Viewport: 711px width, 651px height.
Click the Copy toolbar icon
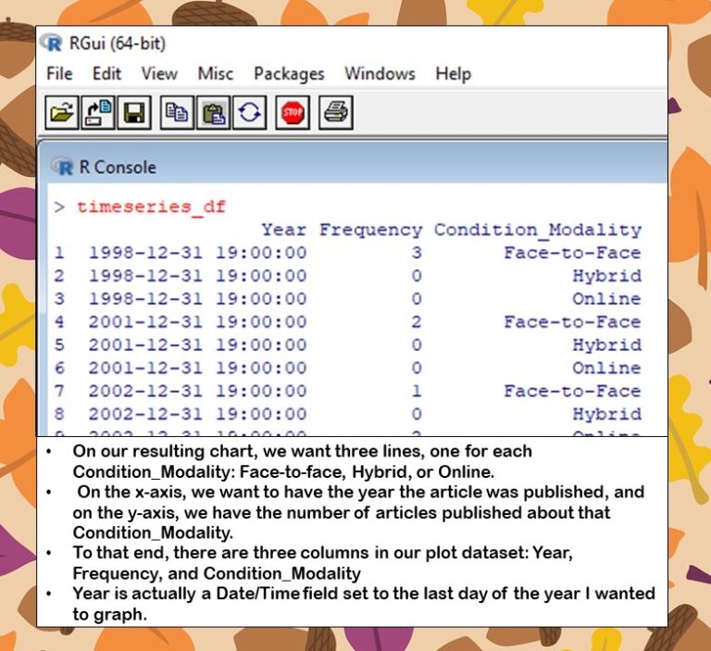click(176, 114)
